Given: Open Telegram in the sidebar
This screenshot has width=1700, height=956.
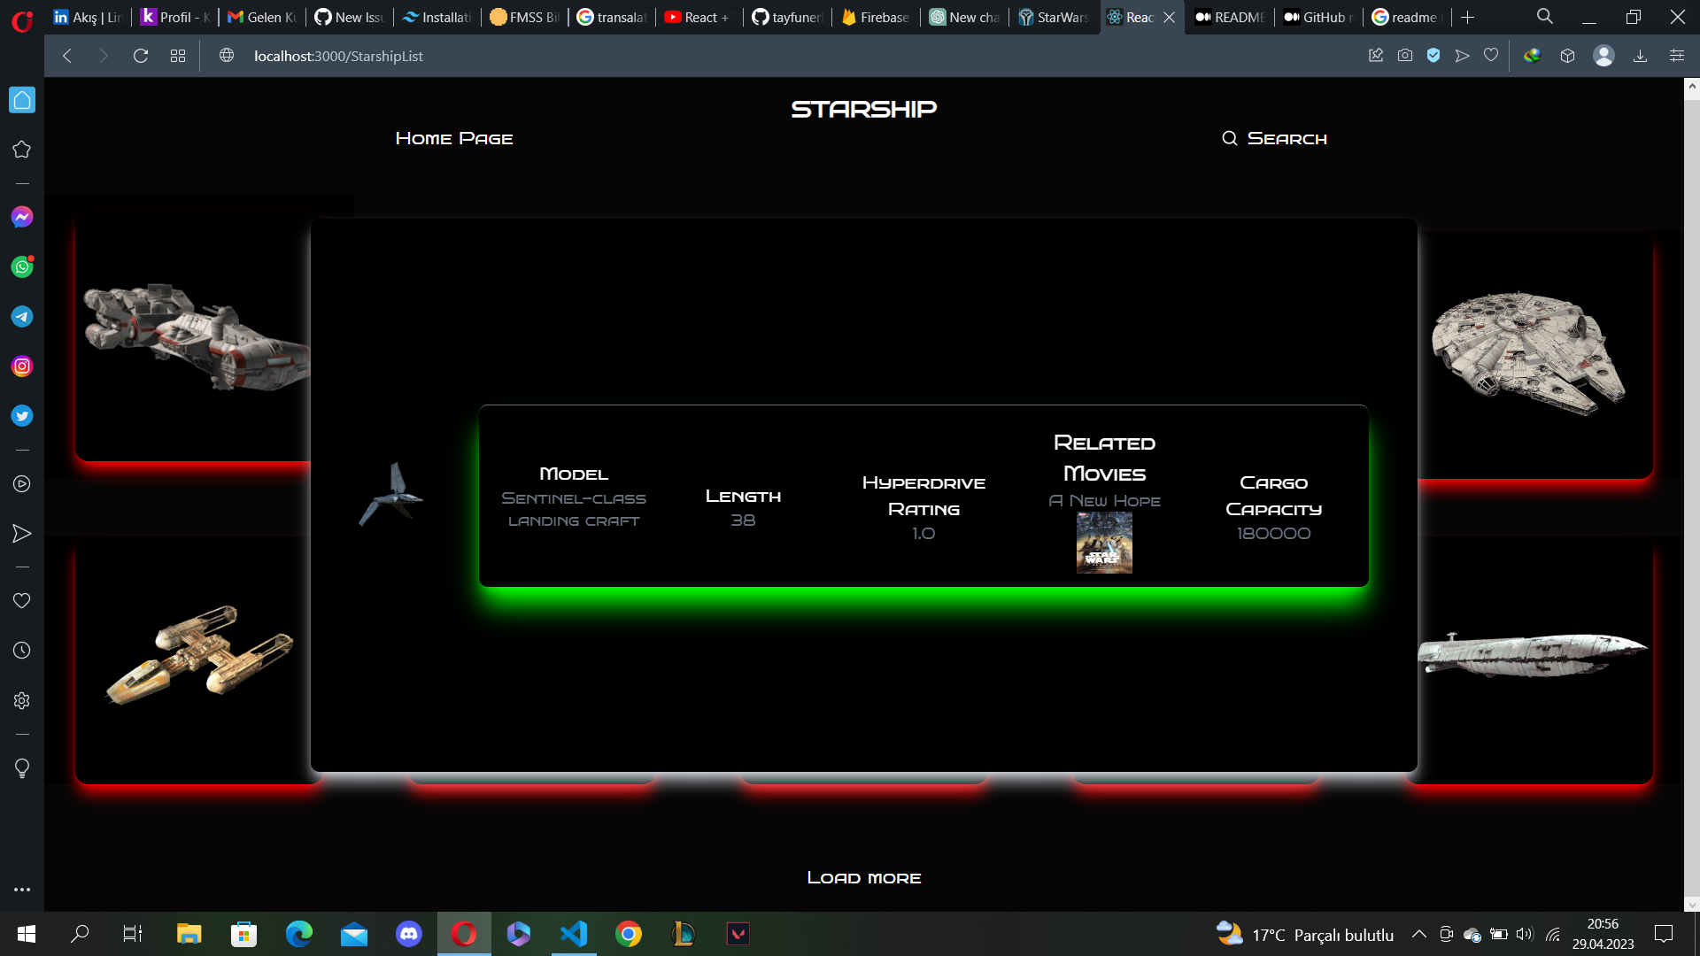Looking at the screenshot, I should point(22,317).
